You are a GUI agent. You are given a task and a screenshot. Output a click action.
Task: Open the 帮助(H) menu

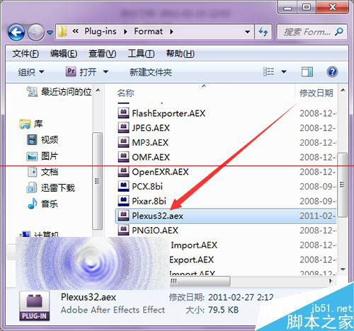tap(181, 54)
